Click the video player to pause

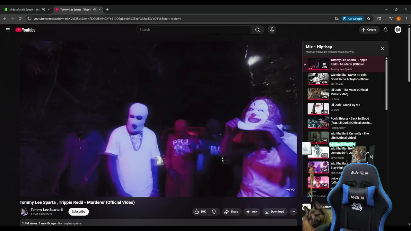158,118
